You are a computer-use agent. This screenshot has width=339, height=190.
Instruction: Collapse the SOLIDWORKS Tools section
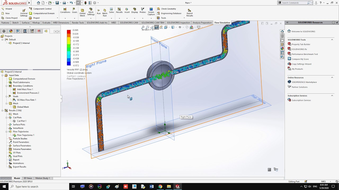[332, 40]
